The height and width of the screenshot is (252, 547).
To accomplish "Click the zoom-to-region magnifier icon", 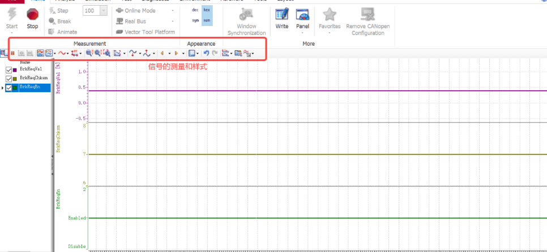I will click(x=107, y=53).
